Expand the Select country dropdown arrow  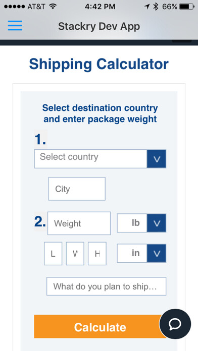(x=157, y=159)
